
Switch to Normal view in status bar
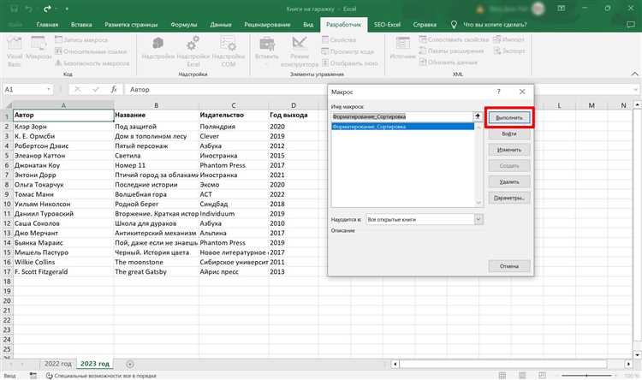pos(502,376)
